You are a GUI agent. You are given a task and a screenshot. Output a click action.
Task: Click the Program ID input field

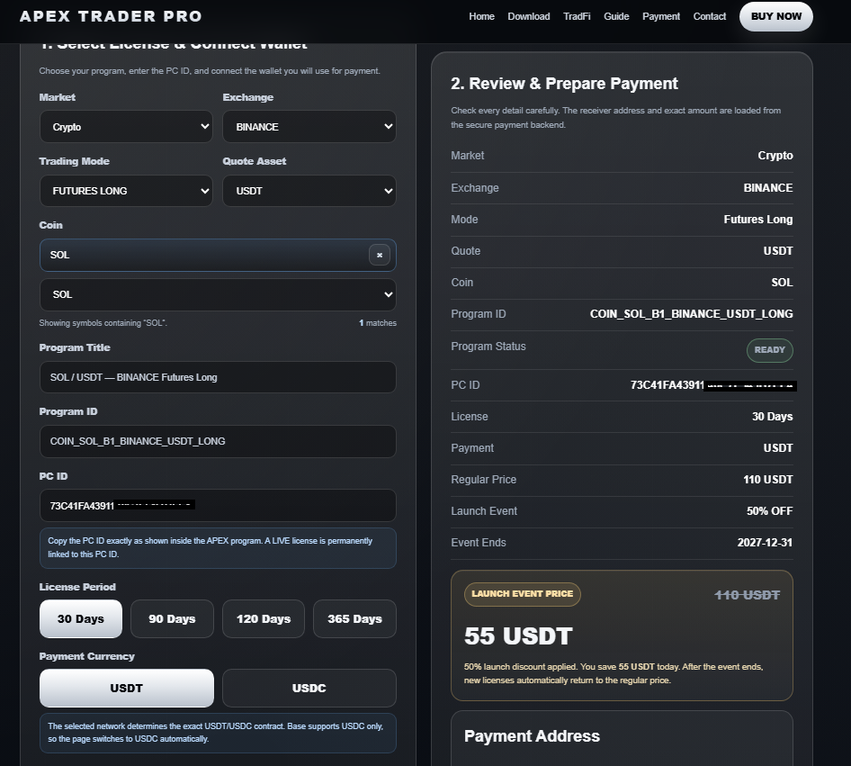pyautogui.click(x=218, y=441)
